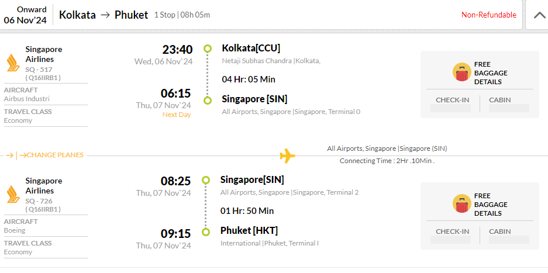
Task: Click the yellow airplane layover icon
Action: coord(288,155)
